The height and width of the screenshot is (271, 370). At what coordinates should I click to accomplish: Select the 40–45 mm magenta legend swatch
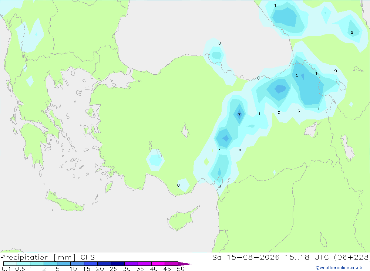pos(158,264)
